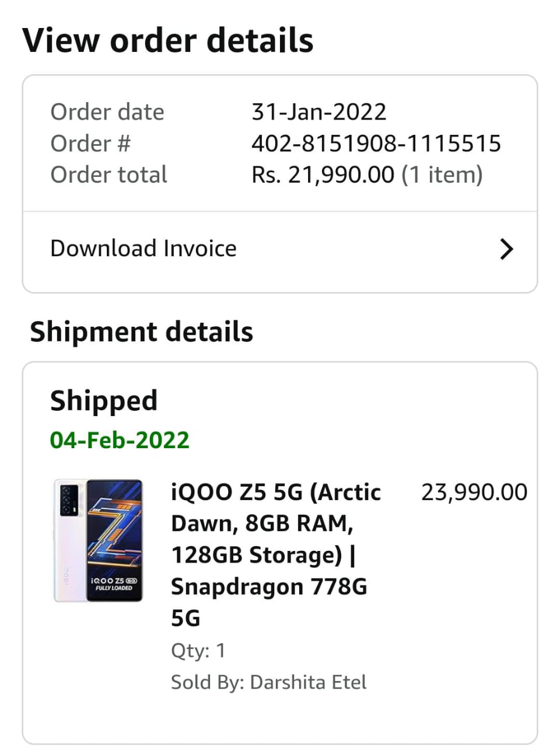Tap the green shipped date 04-Feb-2022

120,440
